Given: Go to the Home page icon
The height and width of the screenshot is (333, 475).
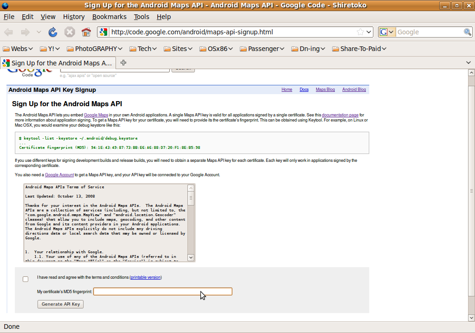Looking at the screenshot, I should pyautogui.click(x=86, y=32).
